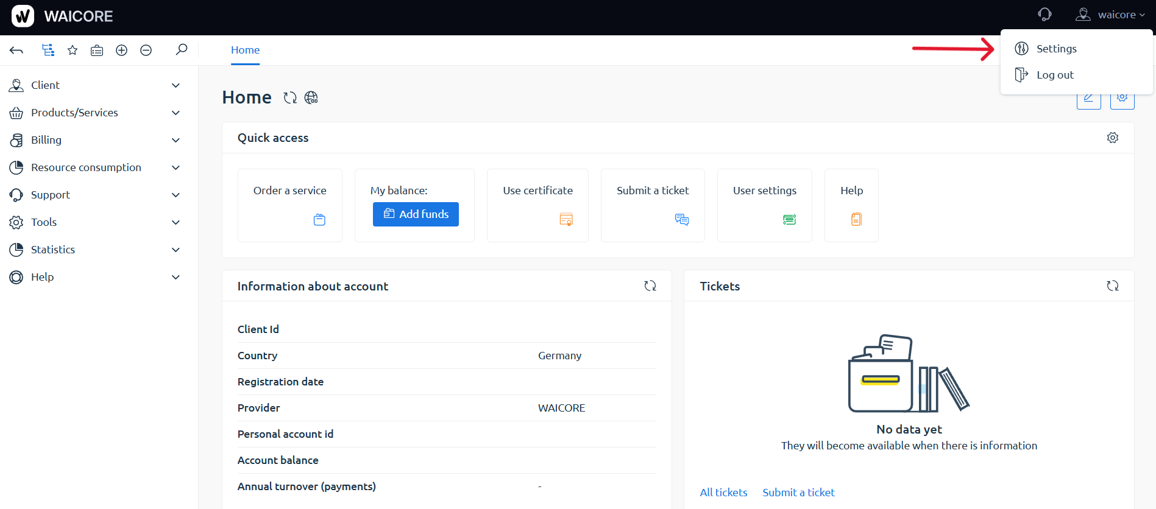1156x509 pixels.
Task: Open the Use certificate card
Action: tap(537, 205)
